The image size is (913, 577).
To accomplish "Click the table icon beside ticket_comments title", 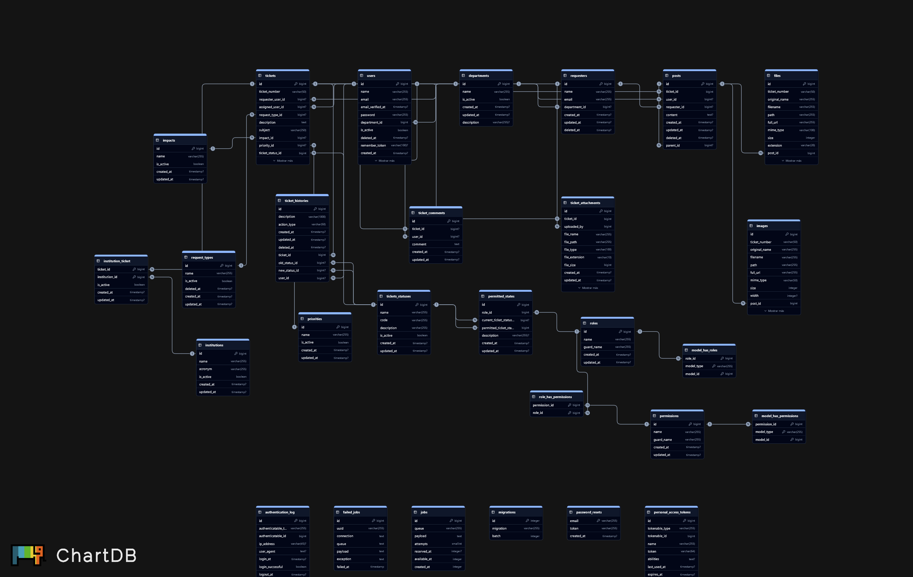I will (x=413, y=213).
